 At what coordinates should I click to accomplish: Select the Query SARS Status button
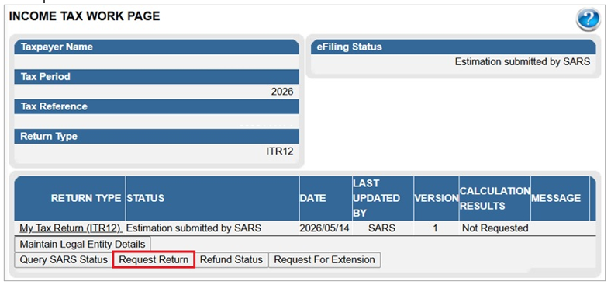pos(64,259)
